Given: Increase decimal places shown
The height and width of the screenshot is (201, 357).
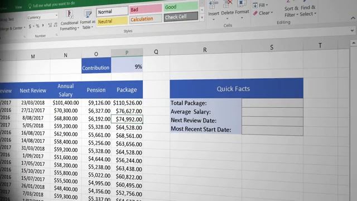Looking at the screenshot, I should tap(50, 25).
